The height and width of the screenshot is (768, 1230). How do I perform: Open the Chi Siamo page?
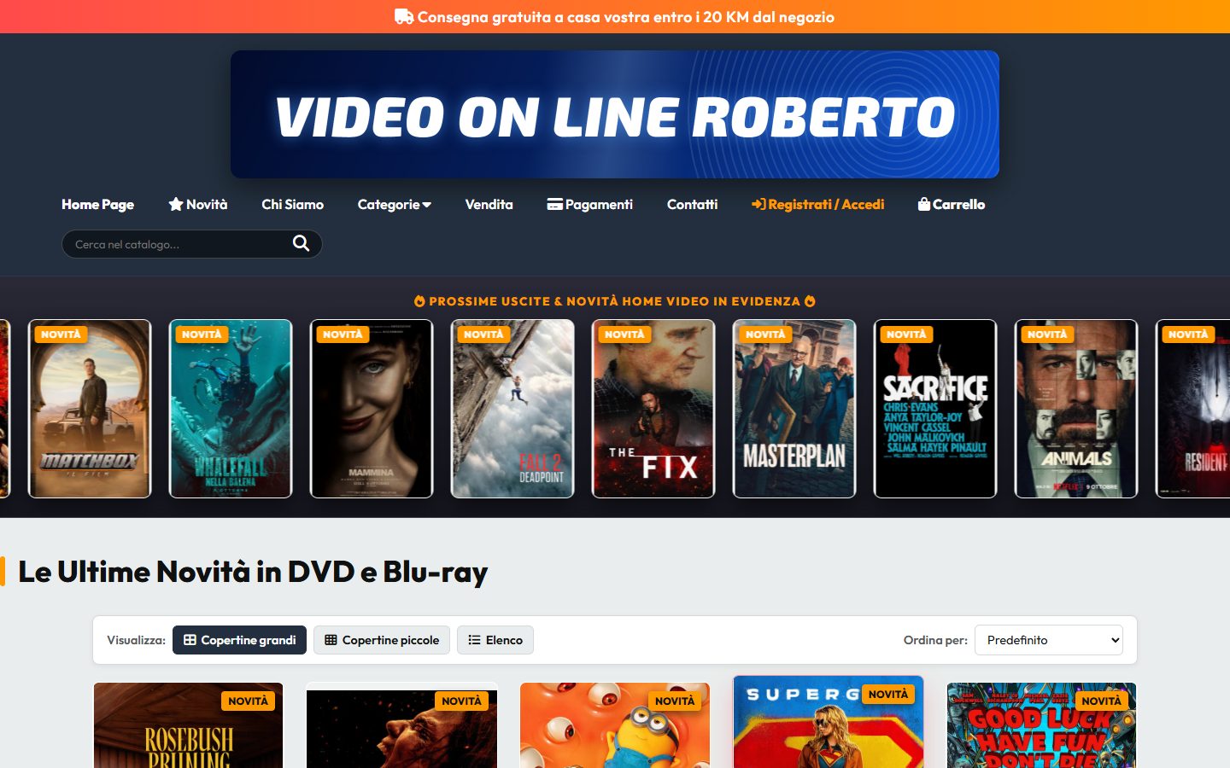tap(292, 205)
